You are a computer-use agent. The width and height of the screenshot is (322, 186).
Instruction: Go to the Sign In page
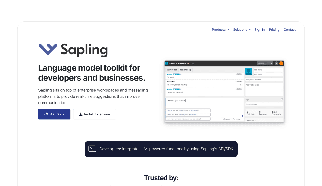pyautogui.click(x=260, y=30)
